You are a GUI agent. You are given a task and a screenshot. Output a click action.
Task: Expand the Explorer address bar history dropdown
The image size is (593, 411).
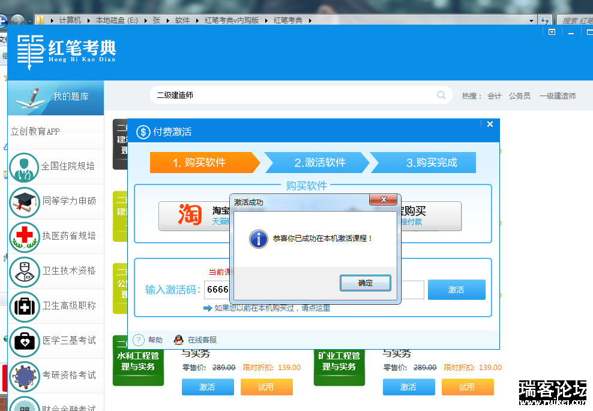pos(531,20)
